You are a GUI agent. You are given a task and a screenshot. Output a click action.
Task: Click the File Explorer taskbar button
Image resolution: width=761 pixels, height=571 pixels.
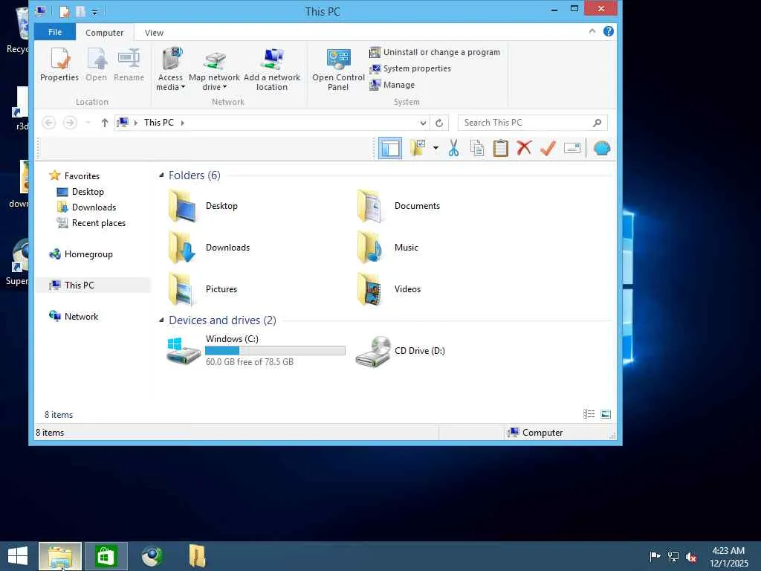(x=59, y=556)
